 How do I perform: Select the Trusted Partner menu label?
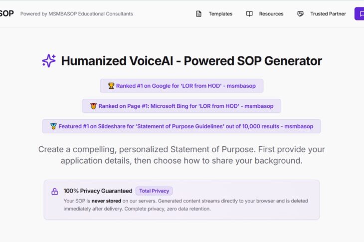pos(328,14)
